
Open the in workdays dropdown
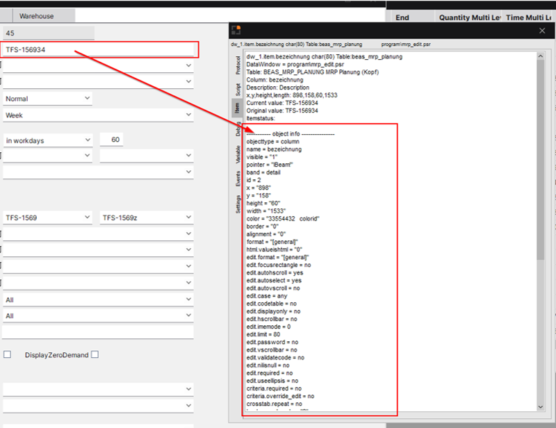tap(47, 140)
